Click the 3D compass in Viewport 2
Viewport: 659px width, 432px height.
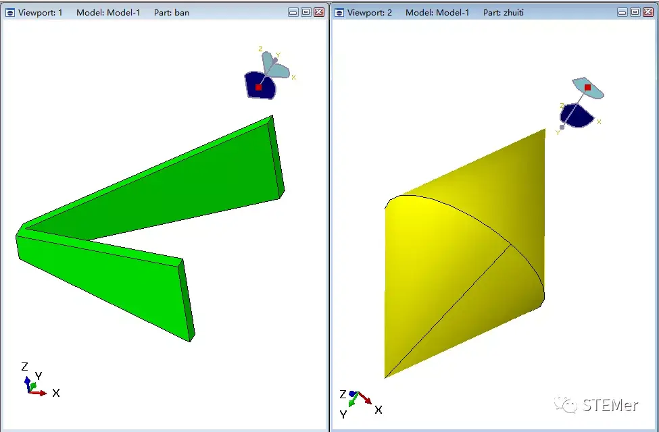(x=581, y=106)
